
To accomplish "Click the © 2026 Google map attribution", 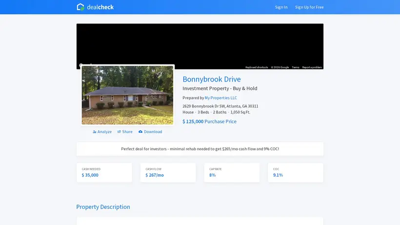I will pos(280,67).
